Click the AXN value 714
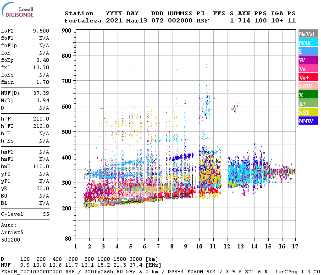This screenshot has width=321, height=275. [244, 21]
